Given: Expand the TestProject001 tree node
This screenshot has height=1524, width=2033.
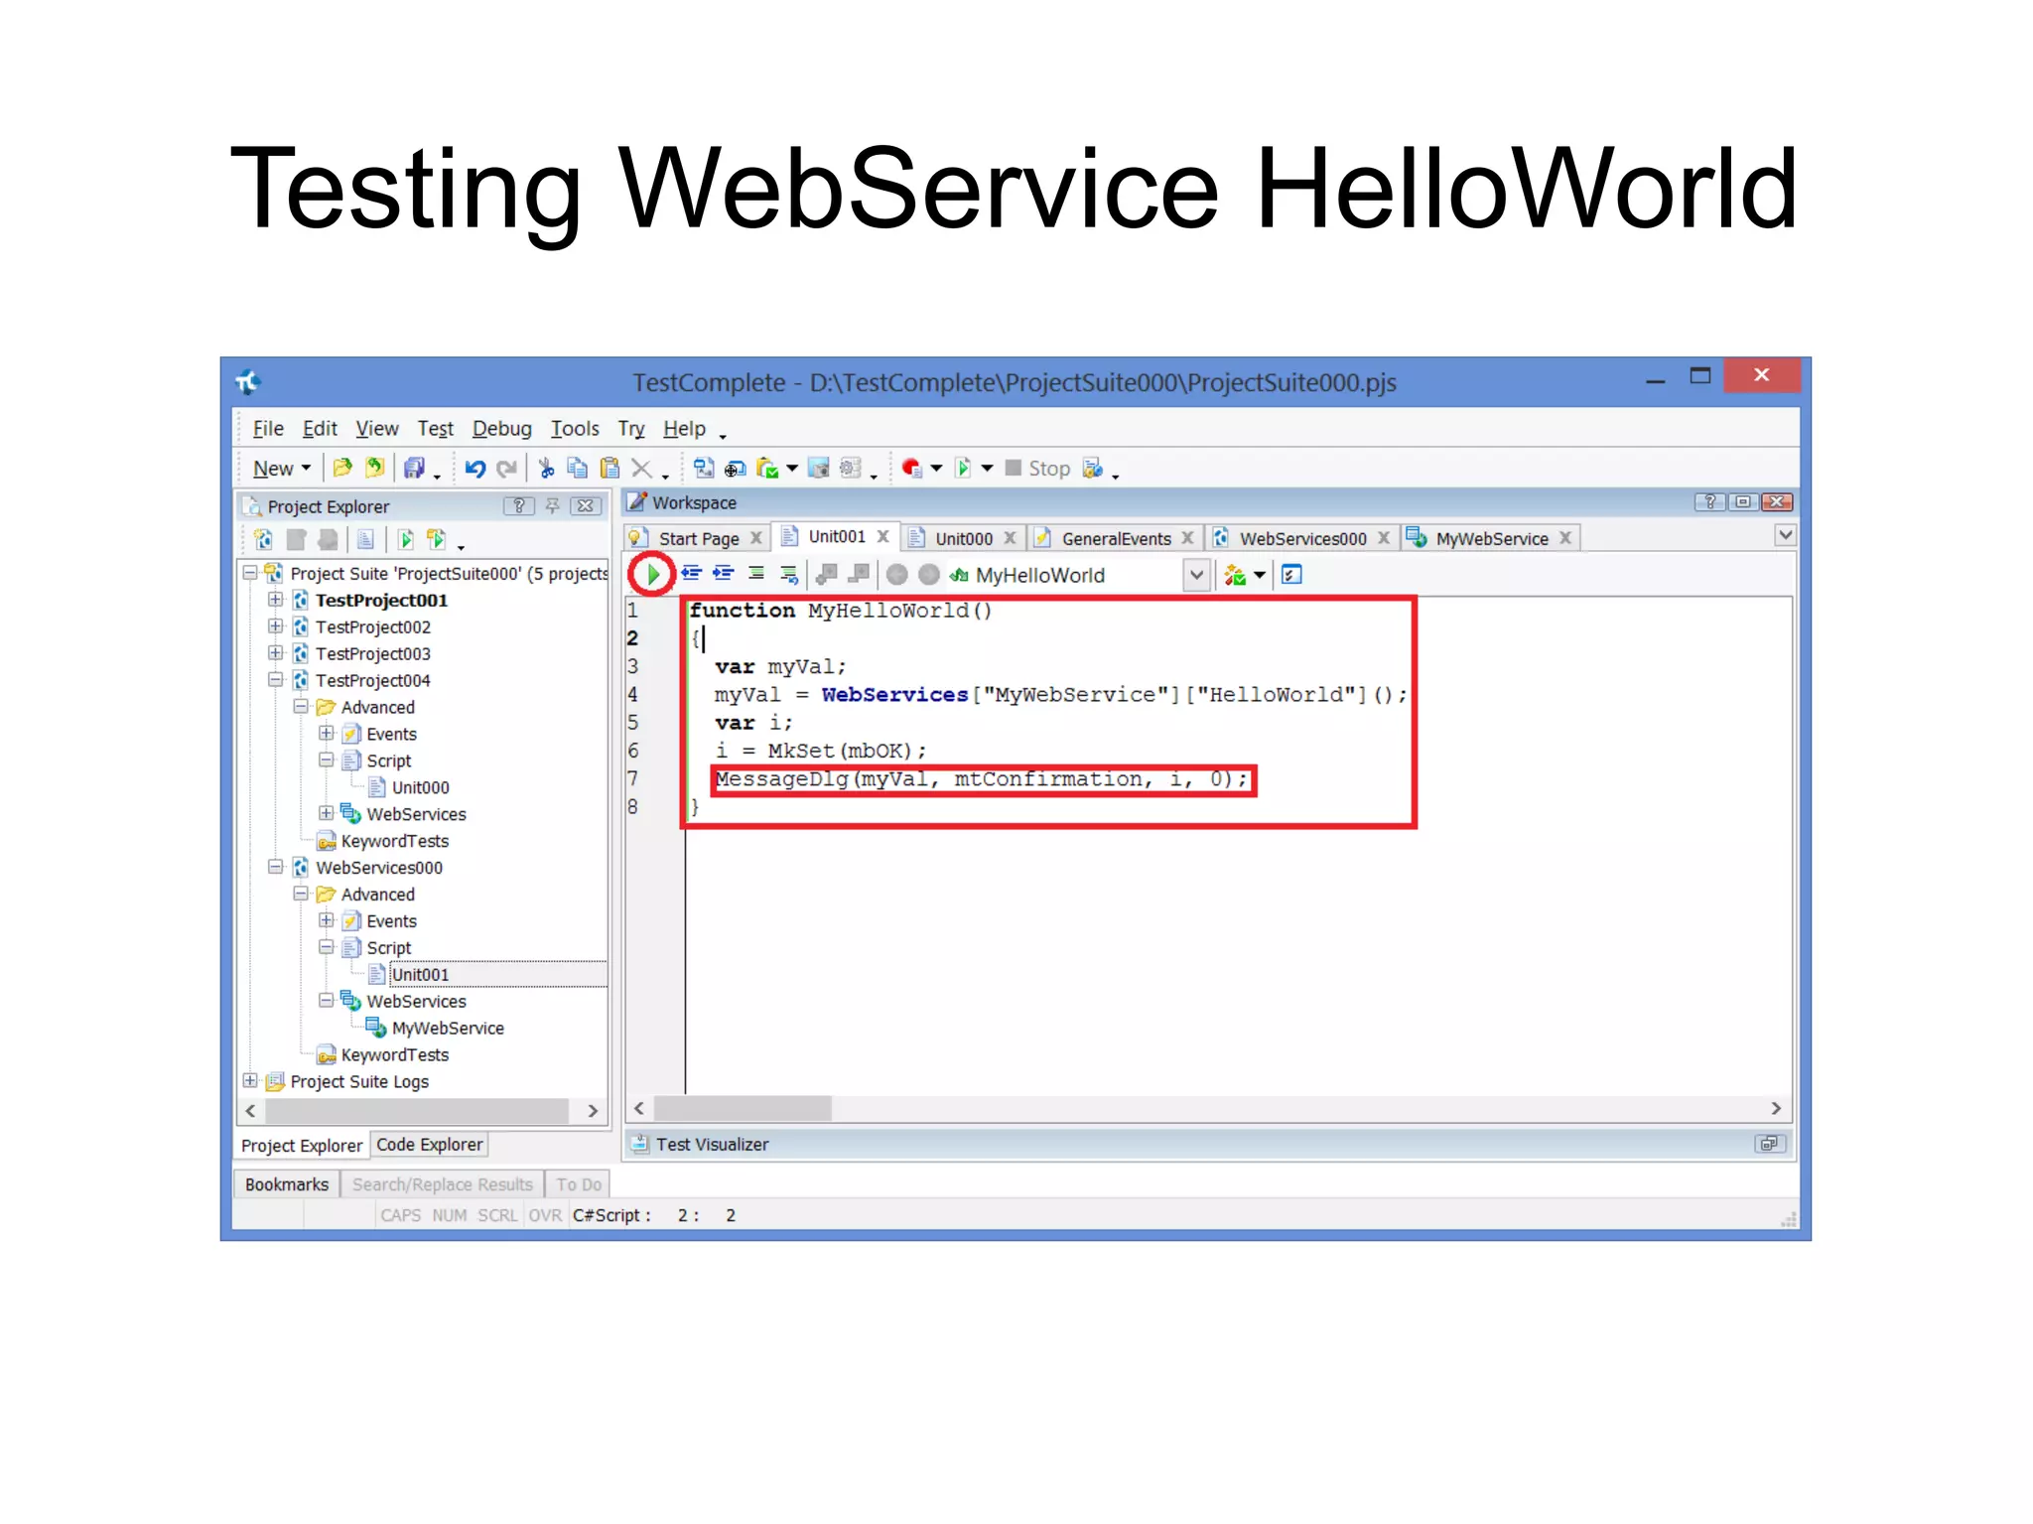Looking at the screenshot, I should coord(276,600).
